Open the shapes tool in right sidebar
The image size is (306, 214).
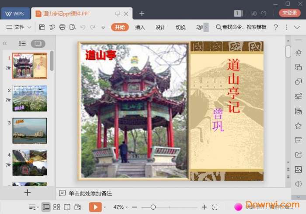(299, 82)
